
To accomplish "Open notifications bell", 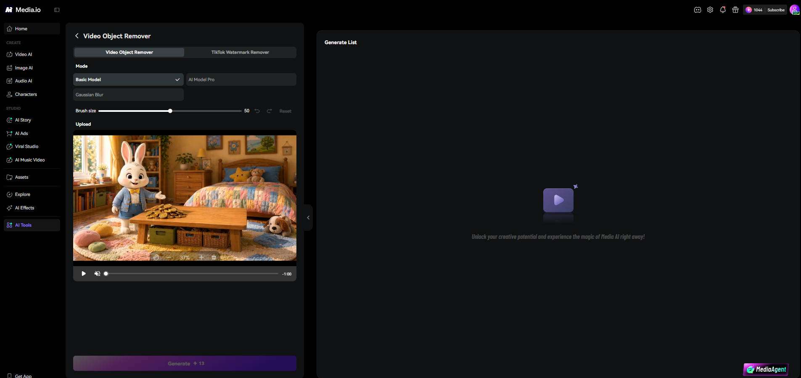I will click(x=723, y=10).
